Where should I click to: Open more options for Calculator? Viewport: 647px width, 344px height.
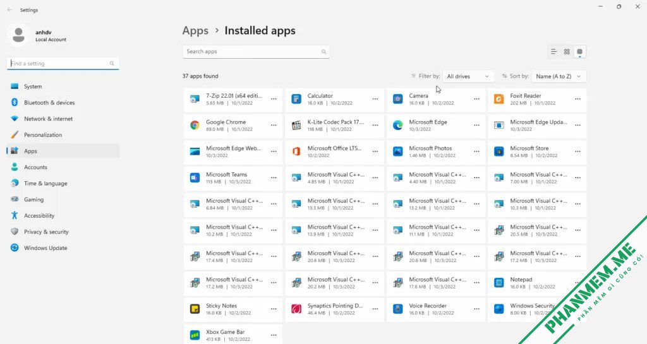(x=375, y=99)
